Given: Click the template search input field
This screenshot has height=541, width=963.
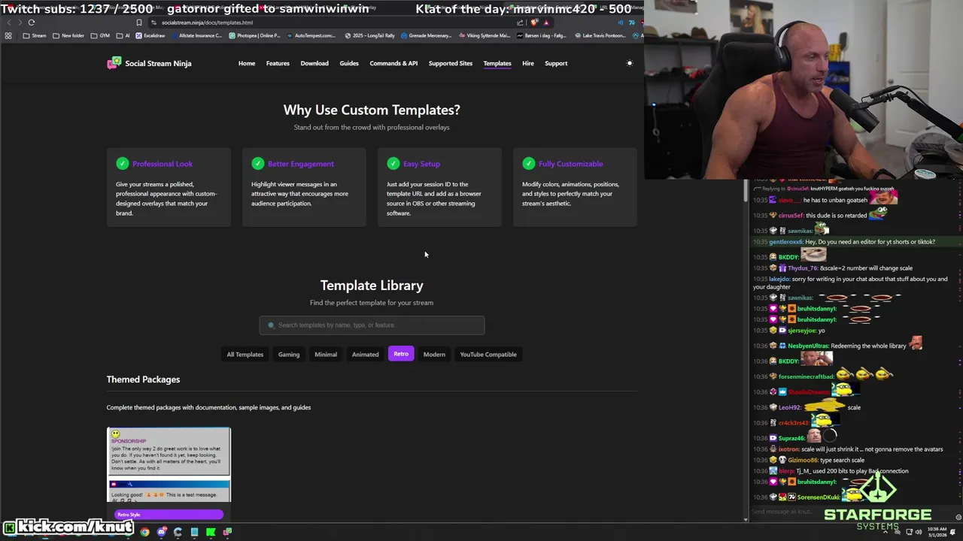Looking at the screenshot, I should pyautogui.click(x=372, y=325).
